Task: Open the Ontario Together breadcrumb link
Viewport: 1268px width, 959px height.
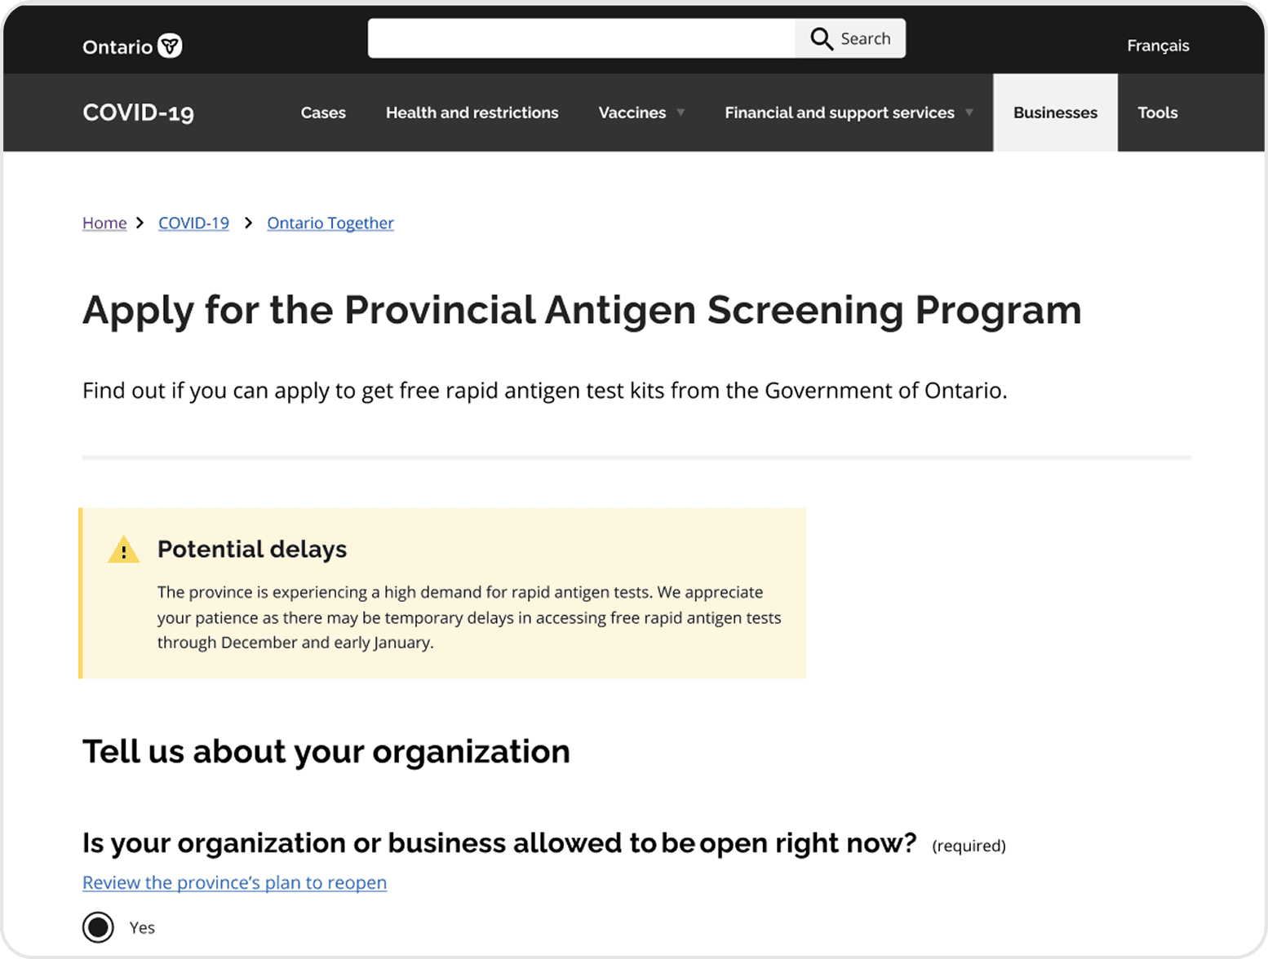Action: pos(330,223)
